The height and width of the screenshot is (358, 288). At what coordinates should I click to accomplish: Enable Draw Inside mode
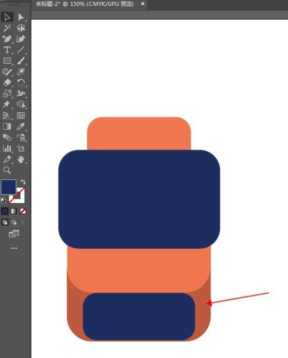23,222
